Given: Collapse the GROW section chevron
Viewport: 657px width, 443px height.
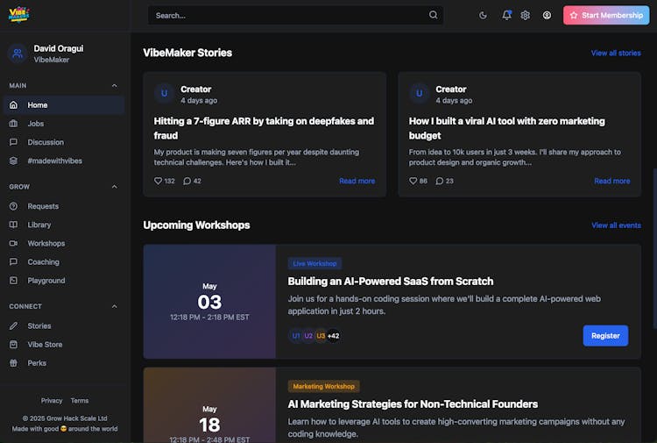Looking at the screenshot, I should pyautogui.click(x=115, y=187).
